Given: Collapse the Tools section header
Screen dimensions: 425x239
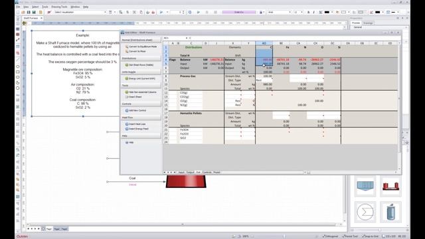Looking at the screenshot, I should coord(141,86).
